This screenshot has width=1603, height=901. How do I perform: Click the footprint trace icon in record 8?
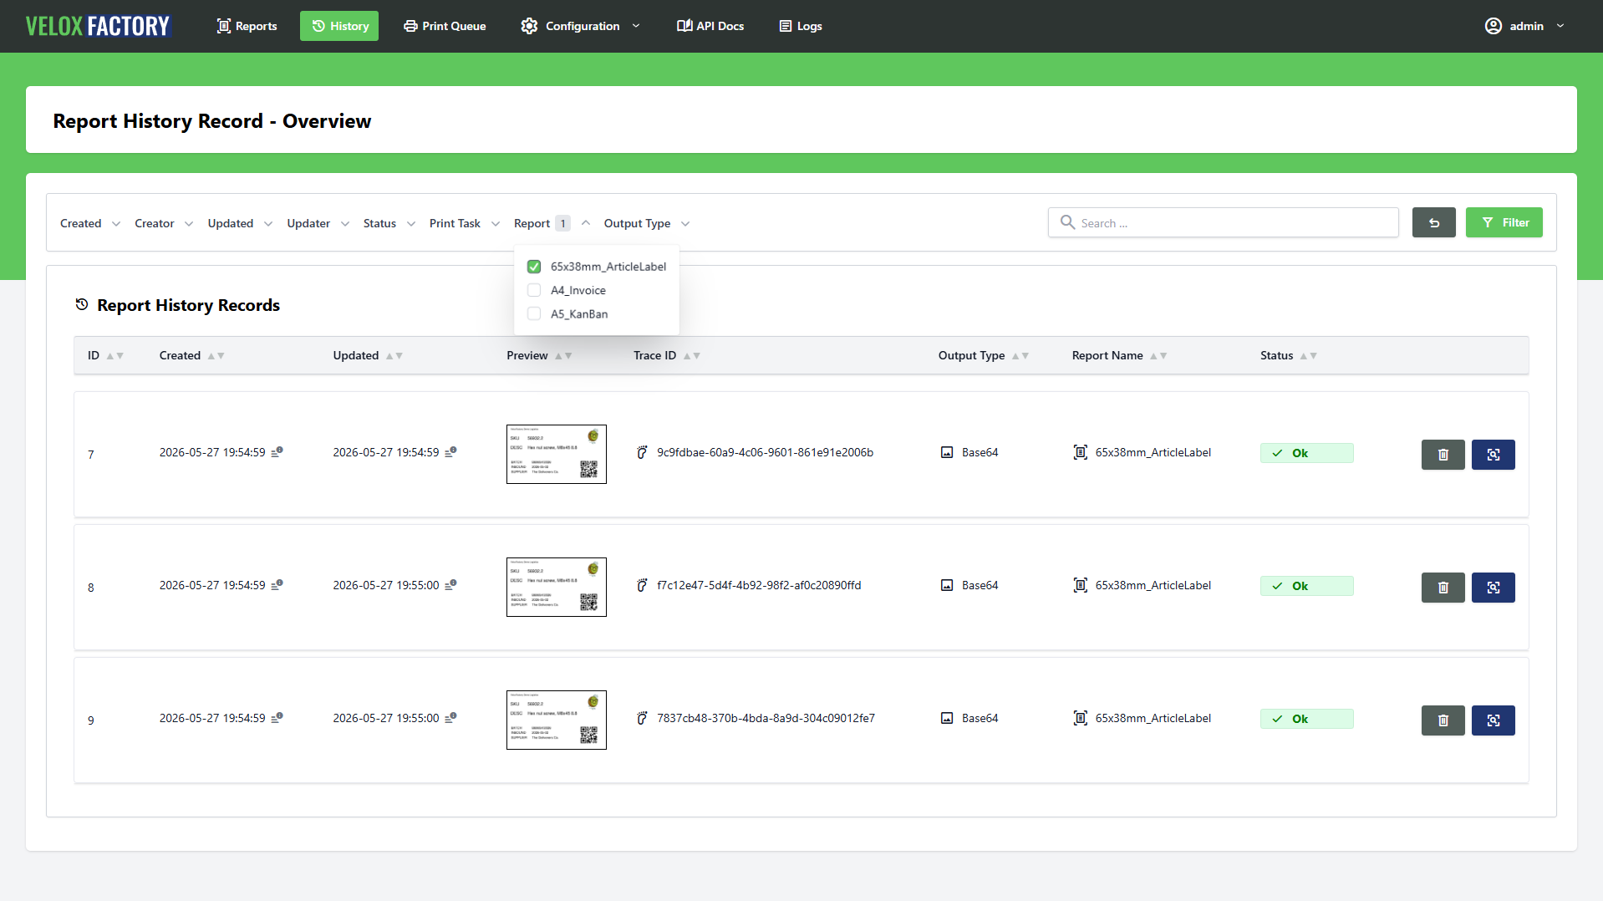pos(642,585)
